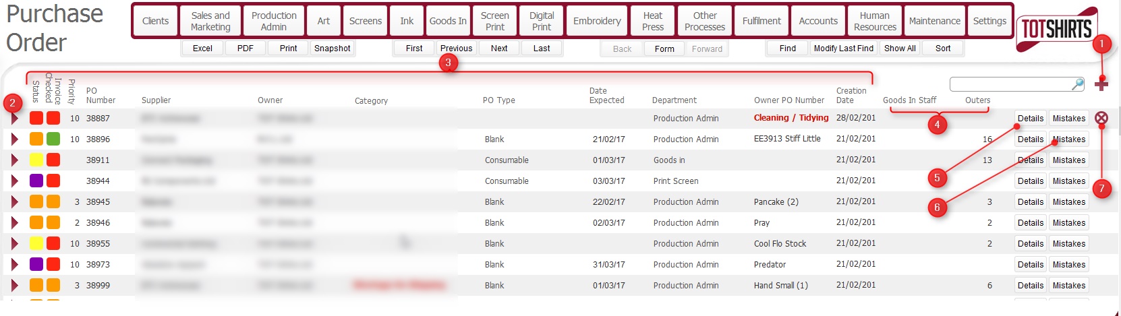Click the delete icon on row 38887

1101,119
